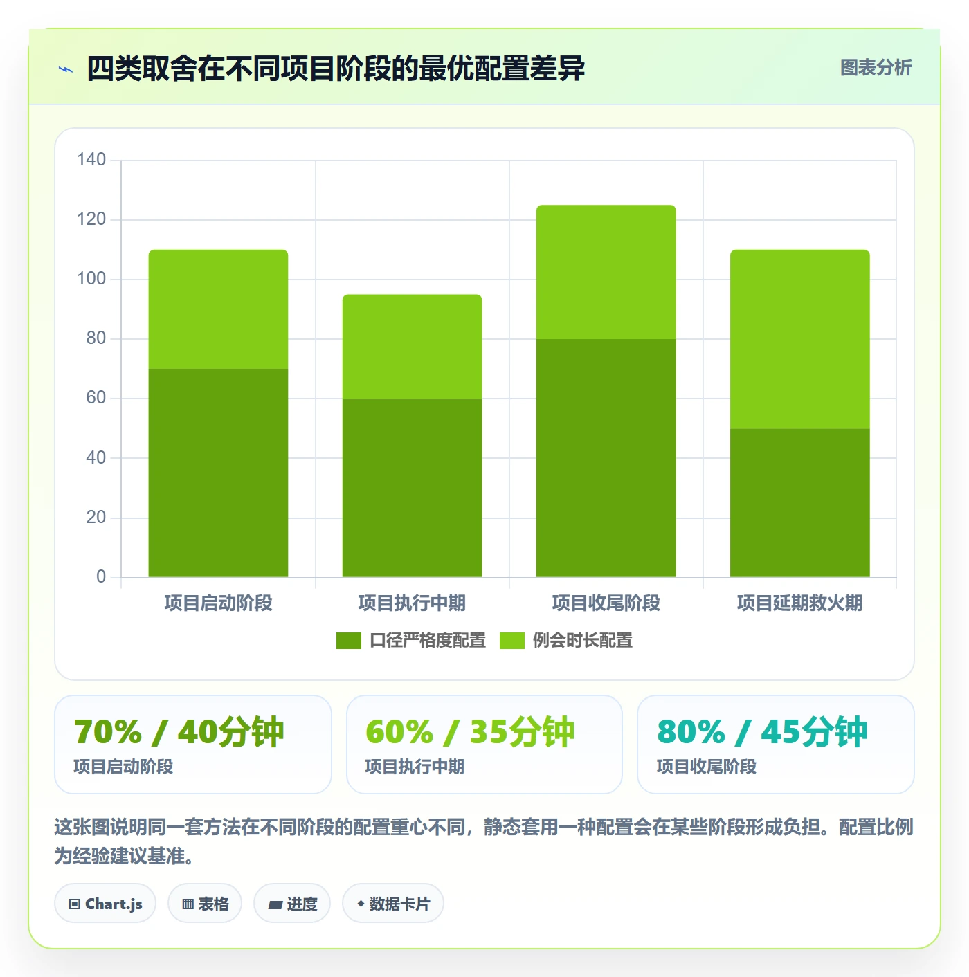This screenshot has height=977, width=969.
Task: Click the description paragraph starting with 这张图说明
Action: pos(484,841)
